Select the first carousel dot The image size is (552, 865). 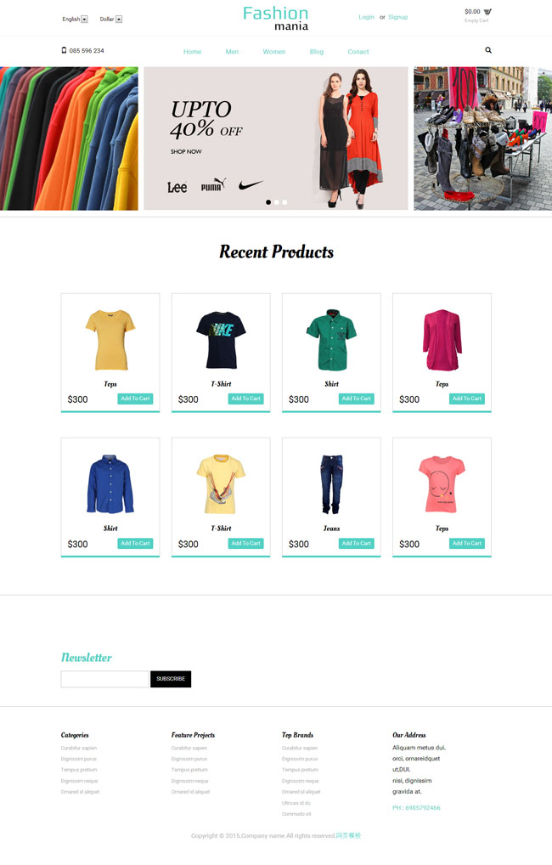[x=268, y=202]
